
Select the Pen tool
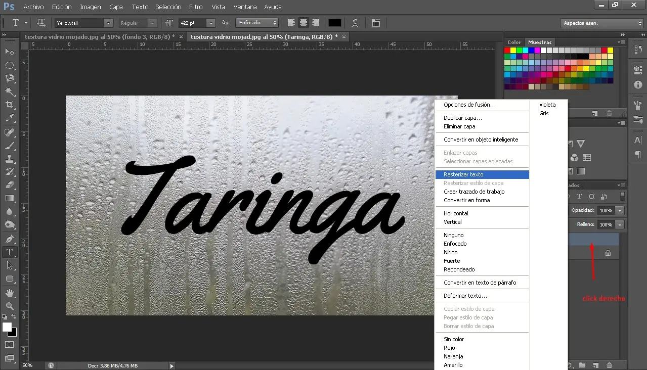(10, 239)
